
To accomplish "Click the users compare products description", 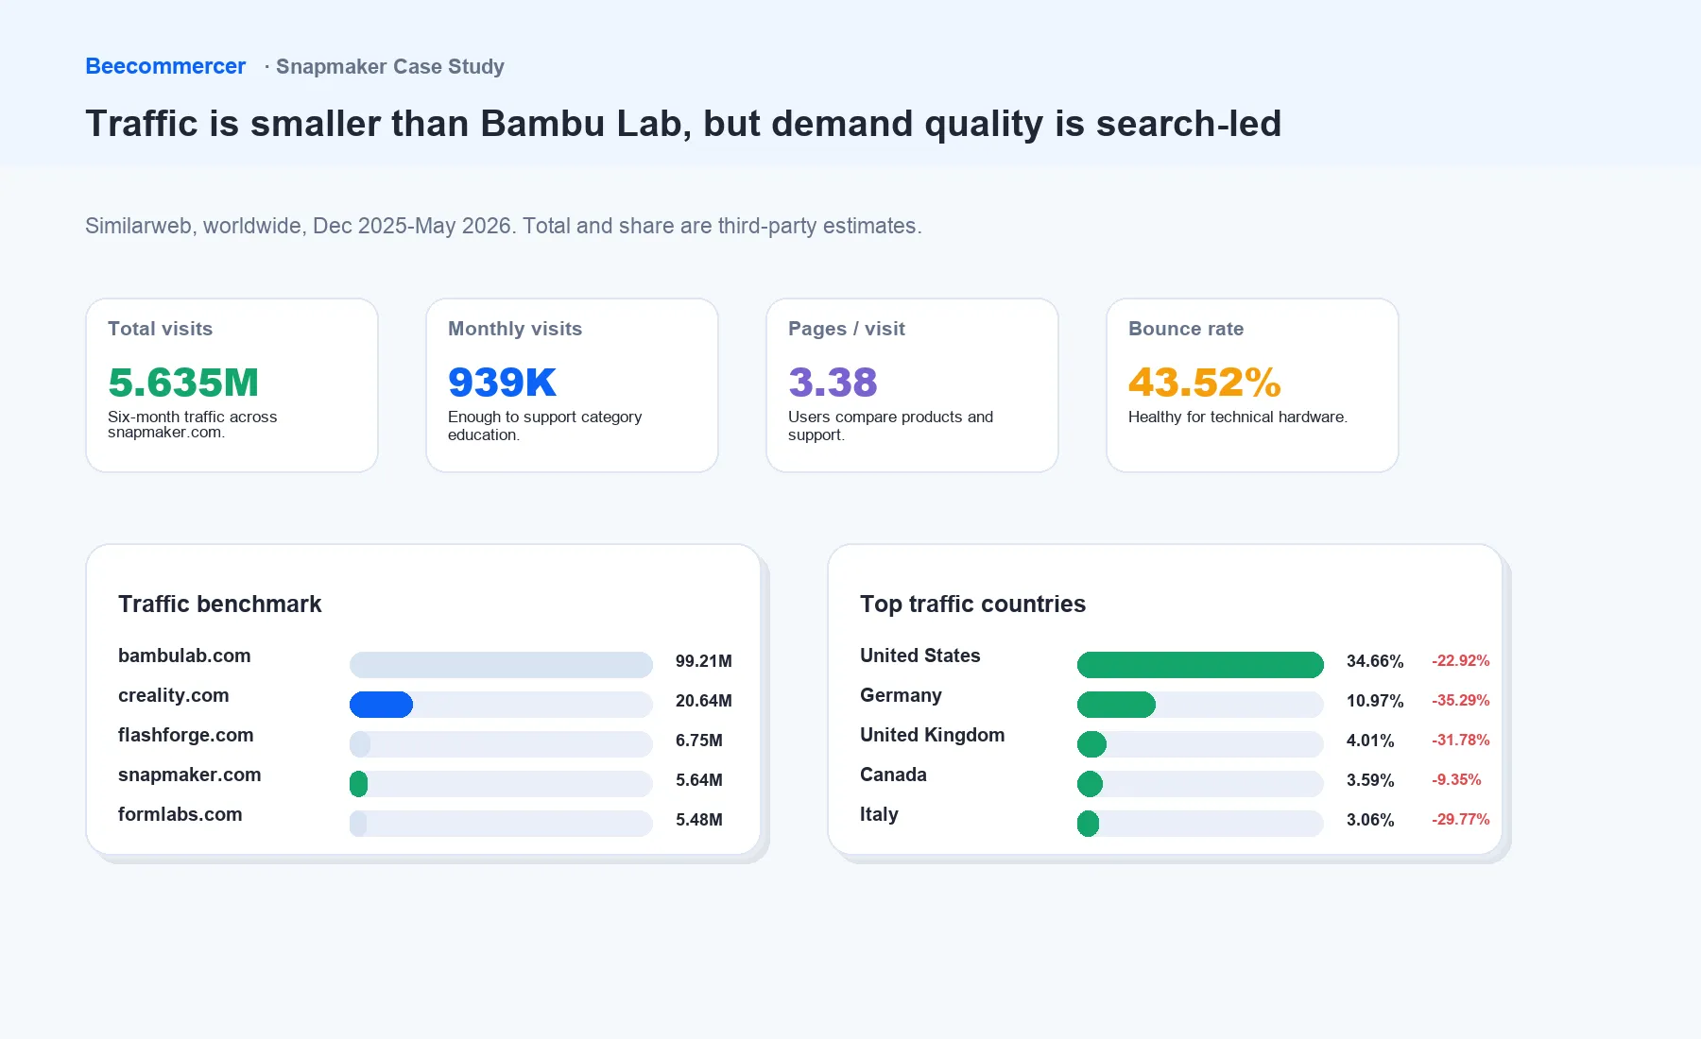I will coord(890,426).
